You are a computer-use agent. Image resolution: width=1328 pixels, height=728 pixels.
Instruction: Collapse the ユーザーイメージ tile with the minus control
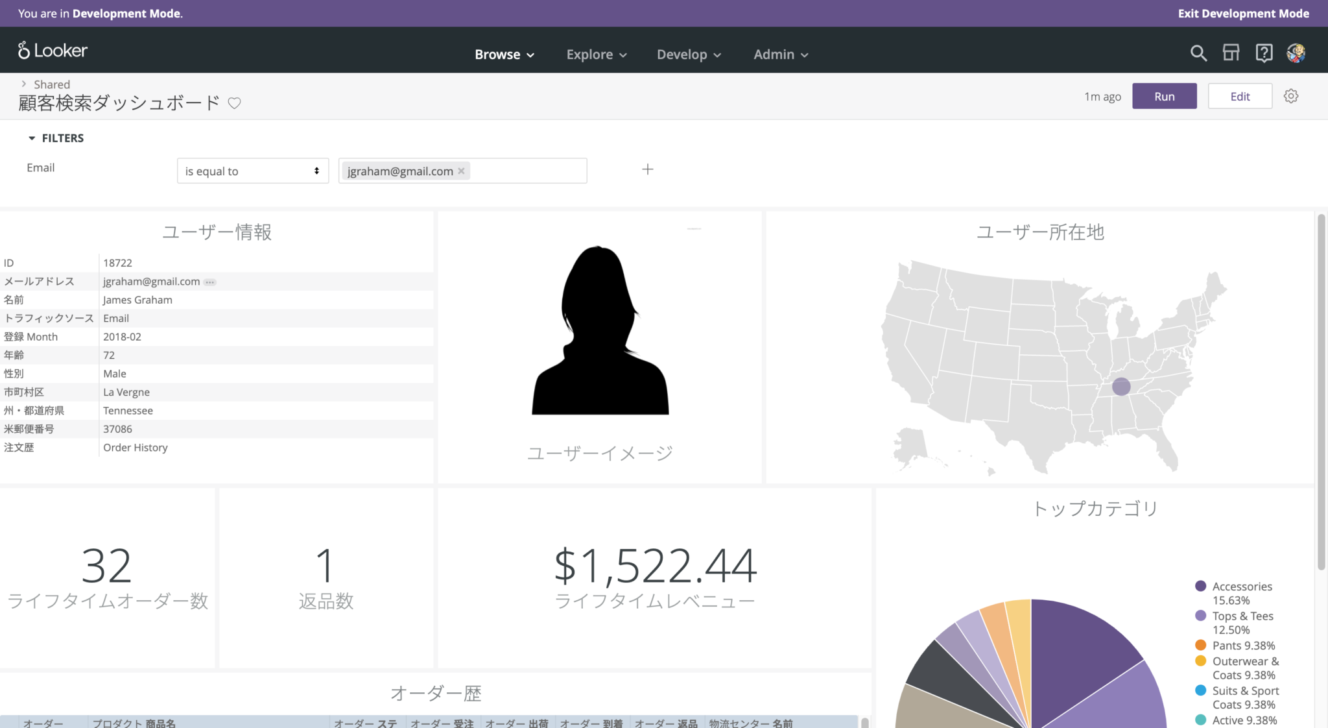(694, 228)
